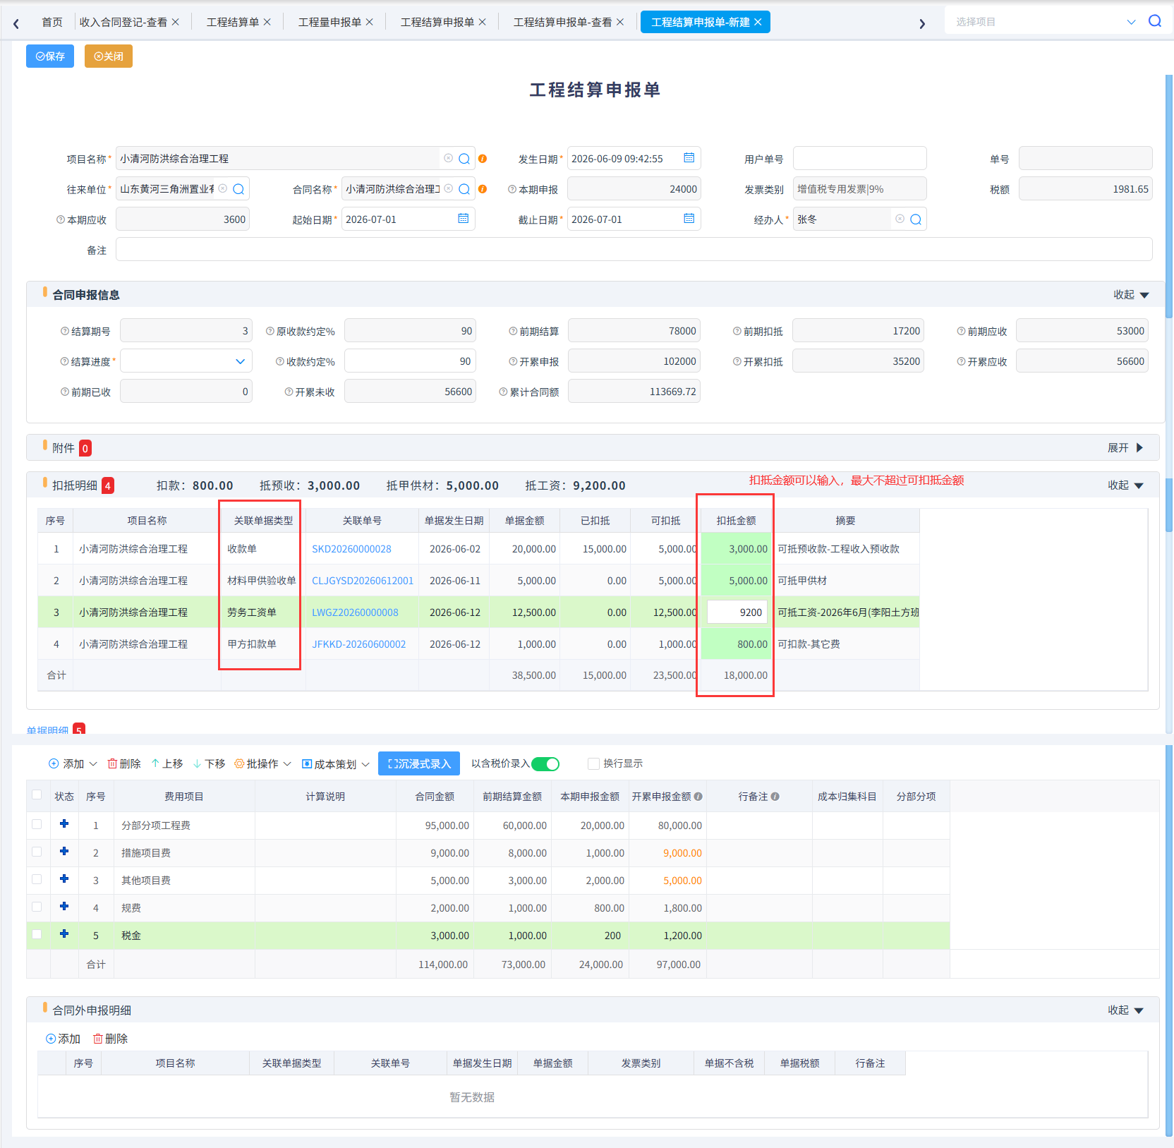Image resolution: width=1174 pixels, height=1148 pixels.
Task: Toggle the 以含税价录入 switch
Action: 545,763
